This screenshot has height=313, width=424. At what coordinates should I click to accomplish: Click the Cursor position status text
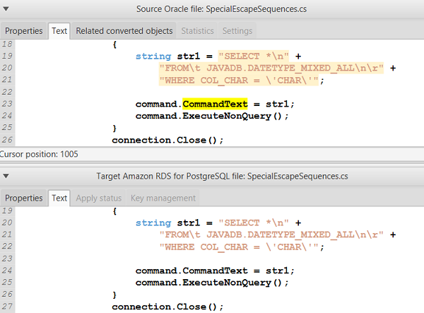(40, 153)
